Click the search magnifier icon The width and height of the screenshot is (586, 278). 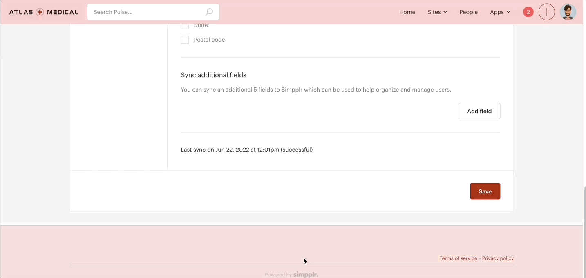(209, 12)
